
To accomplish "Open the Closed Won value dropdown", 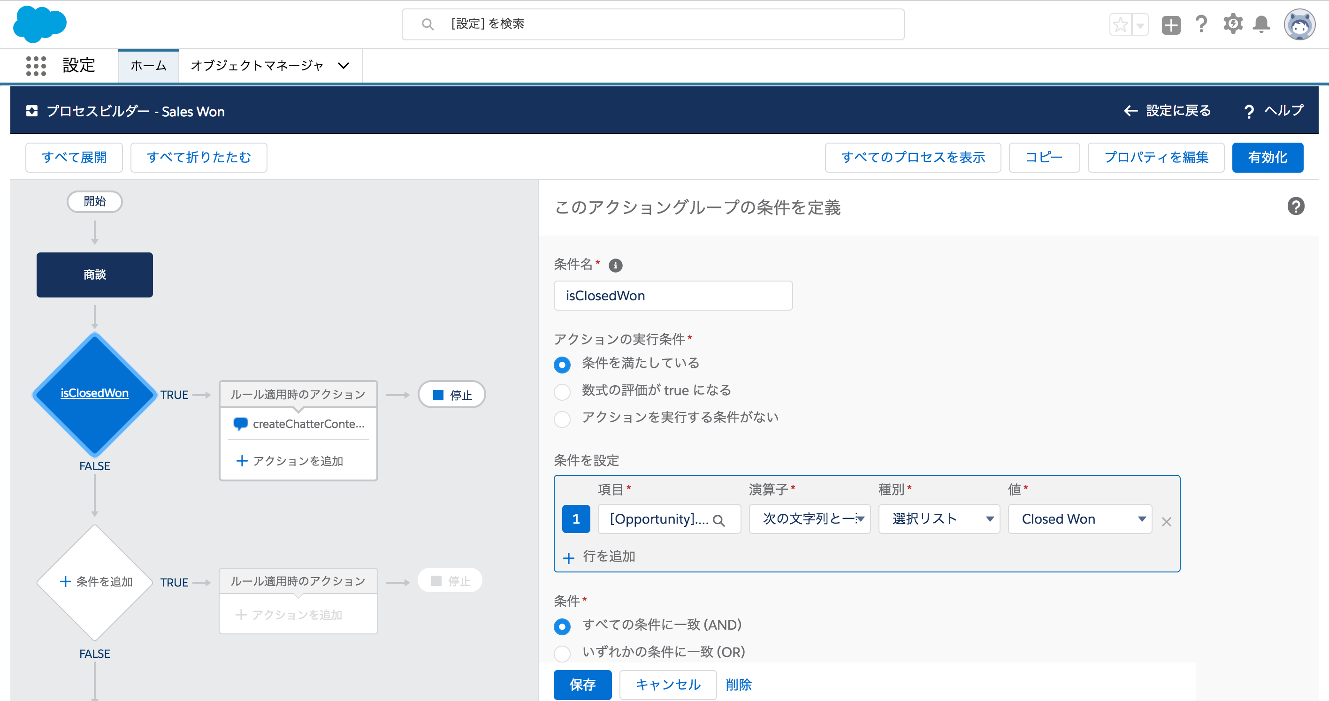I will pyautogui.click(x=1080, y=519).
